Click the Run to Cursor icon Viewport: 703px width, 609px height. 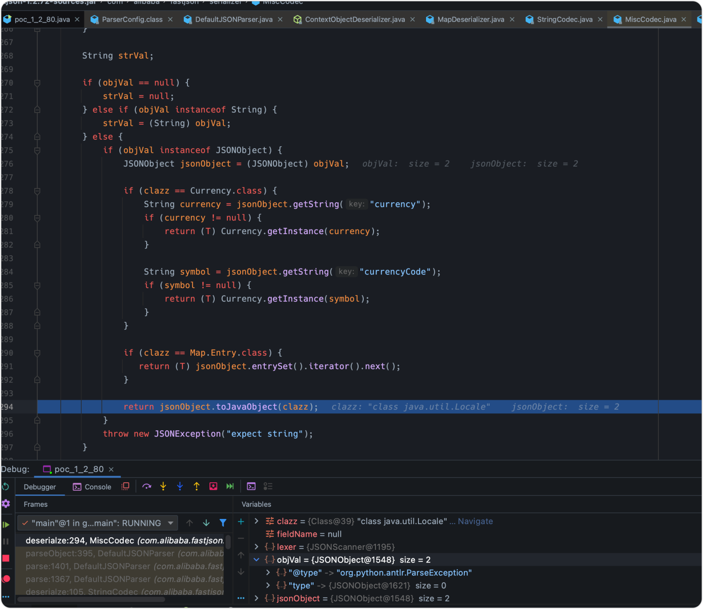[x=230, y=487]
